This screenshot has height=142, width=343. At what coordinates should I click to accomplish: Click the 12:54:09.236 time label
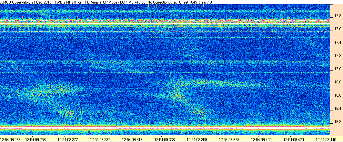(x=10, y=139)
